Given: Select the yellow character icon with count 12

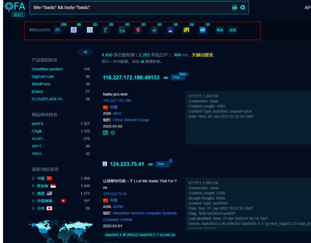Looking at the screenshot, I should click(186, 30).
